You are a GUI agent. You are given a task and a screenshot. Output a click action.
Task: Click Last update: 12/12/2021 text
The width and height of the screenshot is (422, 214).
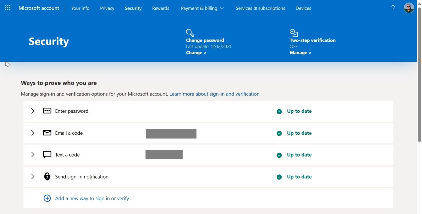pos(209,46)
